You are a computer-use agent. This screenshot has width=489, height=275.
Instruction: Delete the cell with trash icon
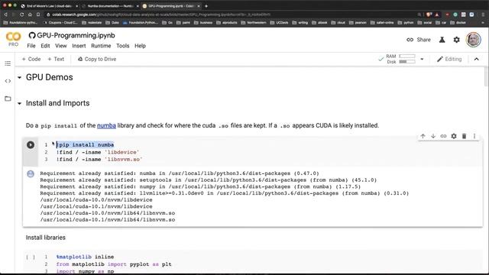pyautogui.click(x=464, y=136)
